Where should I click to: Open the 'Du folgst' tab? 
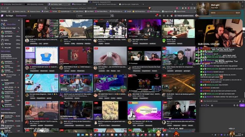coord(9,16)
